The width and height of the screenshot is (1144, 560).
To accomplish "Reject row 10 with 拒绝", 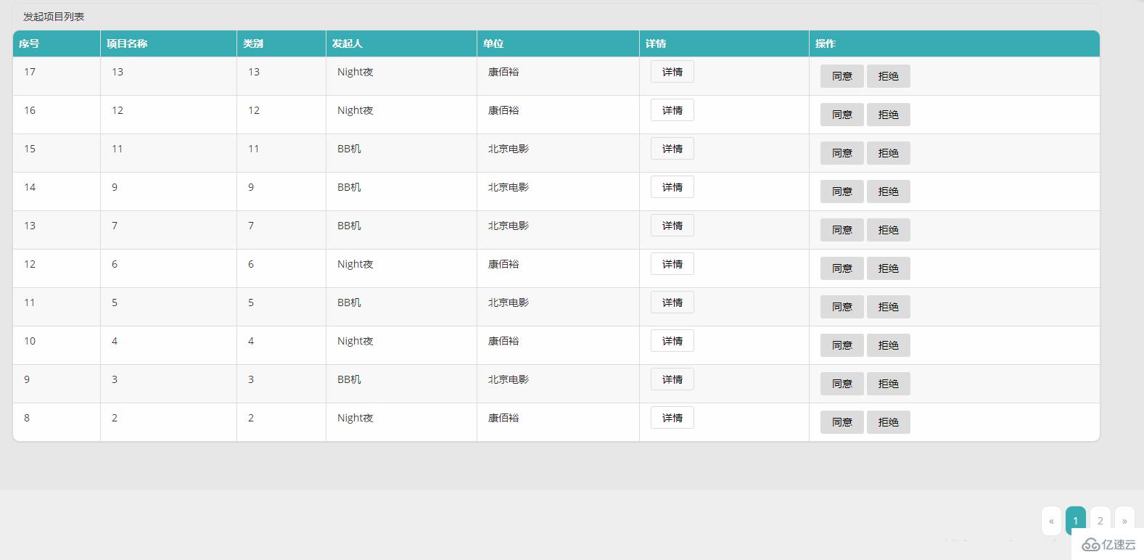I will [888, 345].
